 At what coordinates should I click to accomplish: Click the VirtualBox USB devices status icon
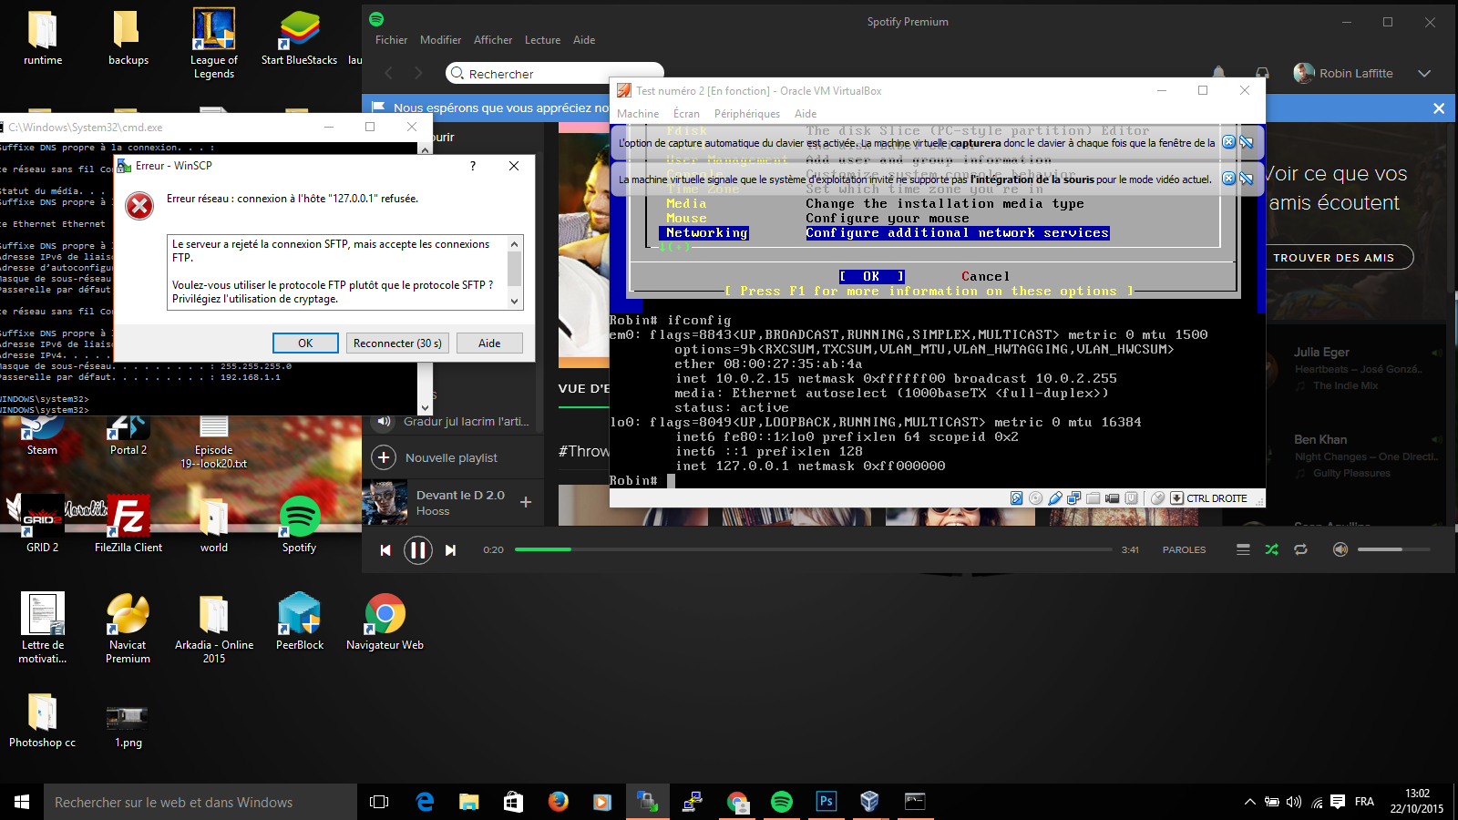(x=1055, y=498)
